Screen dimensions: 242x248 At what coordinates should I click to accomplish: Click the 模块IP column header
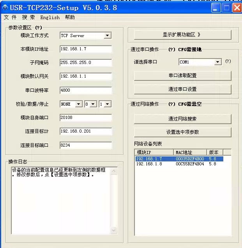[x=154, y=152]
